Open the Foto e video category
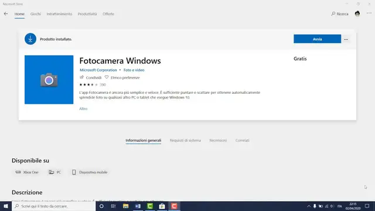The image size is (375, 211). [x=134, y=70]
